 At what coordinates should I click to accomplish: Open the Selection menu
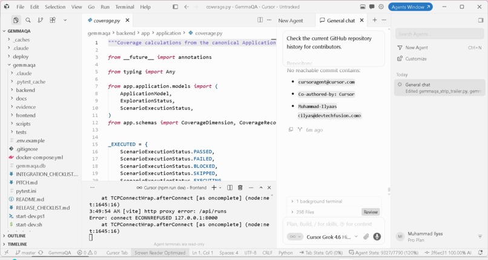tap(55, 7)
